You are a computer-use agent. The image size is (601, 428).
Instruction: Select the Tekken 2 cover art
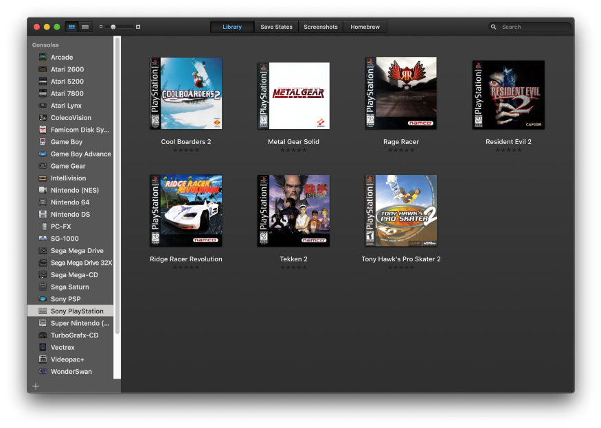[x=293, y=211]
